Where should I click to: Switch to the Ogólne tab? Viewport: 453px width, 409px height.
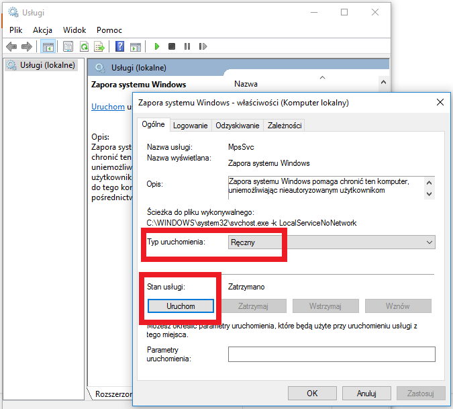point(153,124)
